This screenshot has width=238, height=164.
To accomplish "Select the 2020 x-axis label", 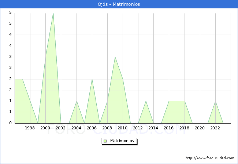I will [200, 128].
